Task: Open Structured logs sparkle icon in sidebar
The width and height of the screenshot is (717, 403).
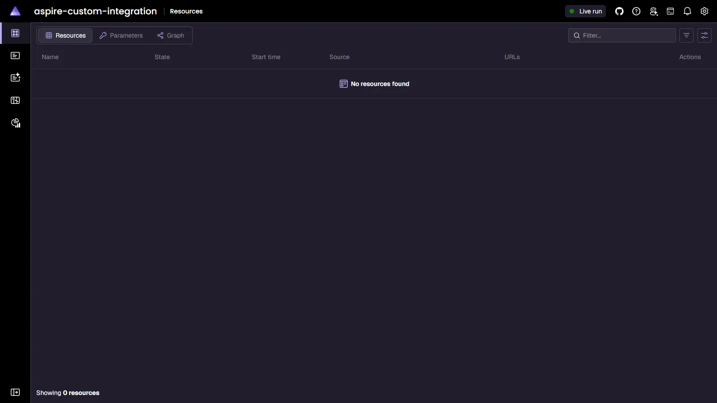Action: (x=15, y=77)
